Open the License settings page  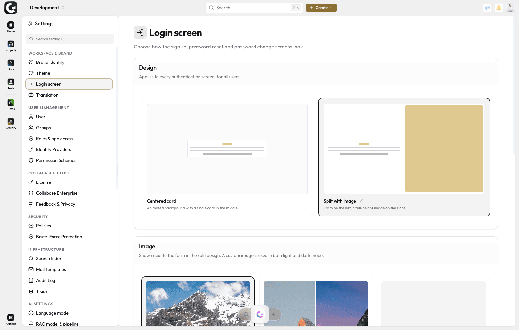[x=69, y=182]
